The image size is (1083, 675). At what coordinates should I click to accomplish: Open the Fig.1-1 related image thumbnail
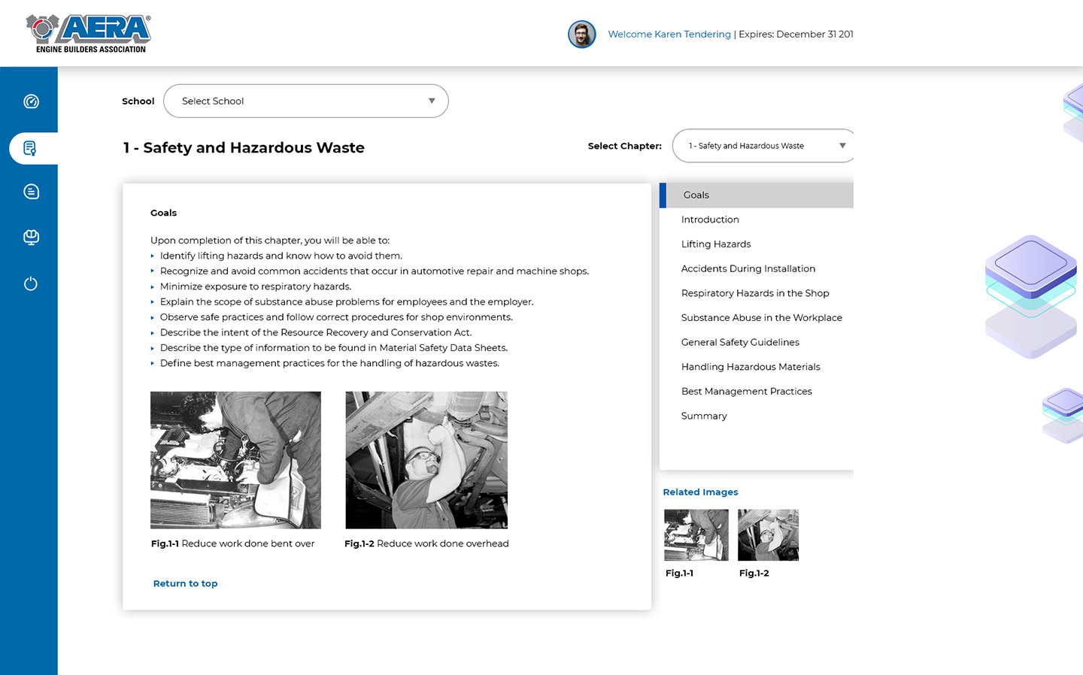point(696,535)
